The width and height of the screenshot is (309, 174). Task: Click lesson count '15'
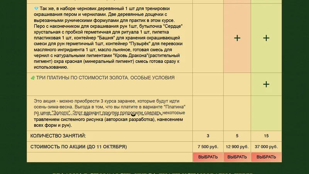tap(266, 136)
